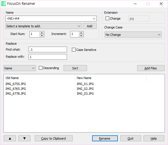Click the Add Files button
The image size is (168, 145).
point(151,68)
